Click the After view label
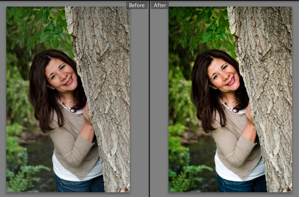The image size is (299, 197). [160, 5]
